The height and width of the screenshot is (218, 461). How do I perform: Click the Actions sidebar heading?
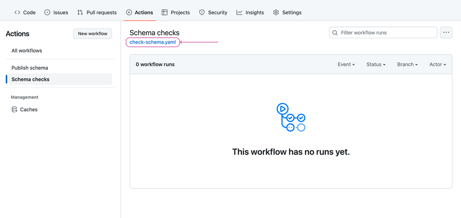[17, 34]
